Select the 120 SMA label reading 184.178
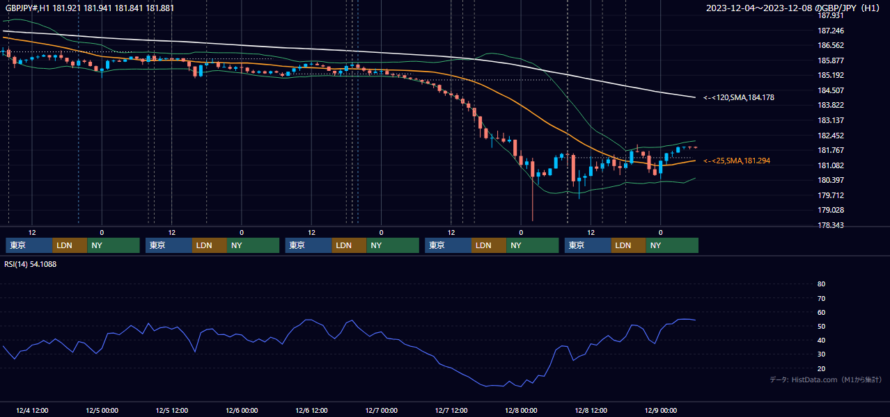Viewport: 890px width, 417px height. coord(739,98)
